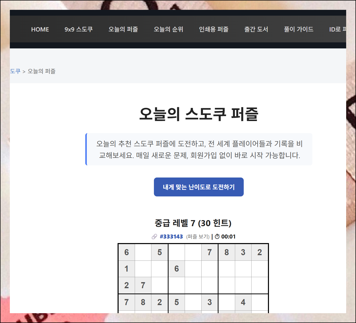Click the given 7 in the top row

[x=210, y=252]
